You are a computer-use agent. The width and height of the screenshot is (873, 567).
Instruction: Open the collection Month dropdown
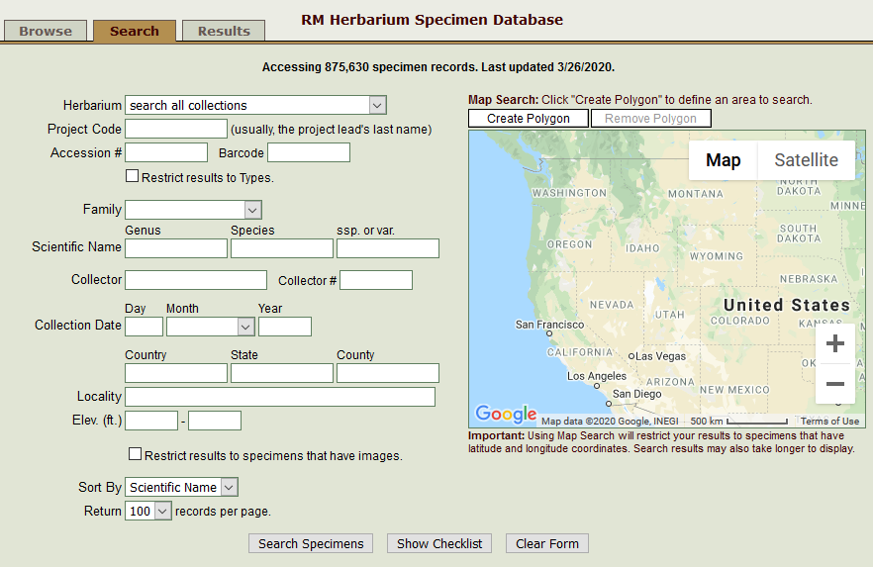[x=210, y=327]
